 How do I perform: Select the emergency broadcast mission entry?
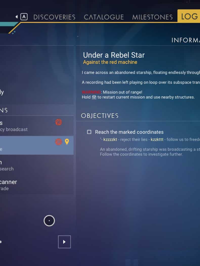tap(25, 126)
